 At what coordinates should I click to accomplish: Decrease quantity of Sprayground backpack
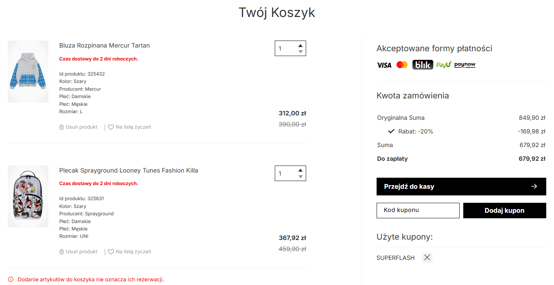click(x=301, y=177)
